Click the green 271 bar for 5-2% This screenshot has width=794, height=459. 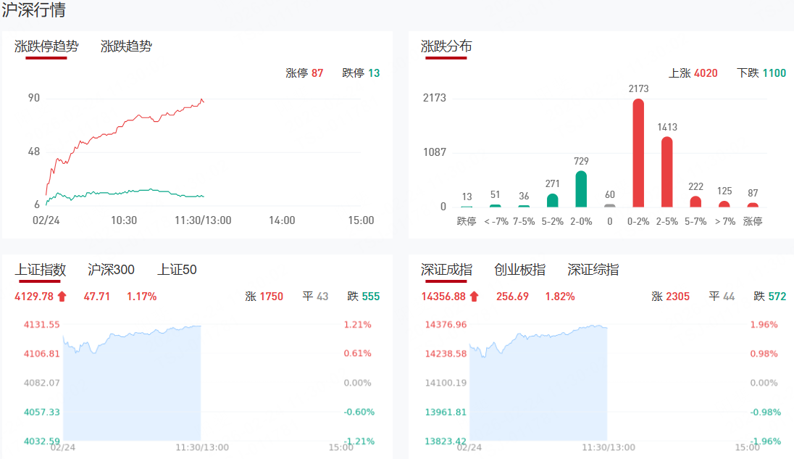pos(553,201)
